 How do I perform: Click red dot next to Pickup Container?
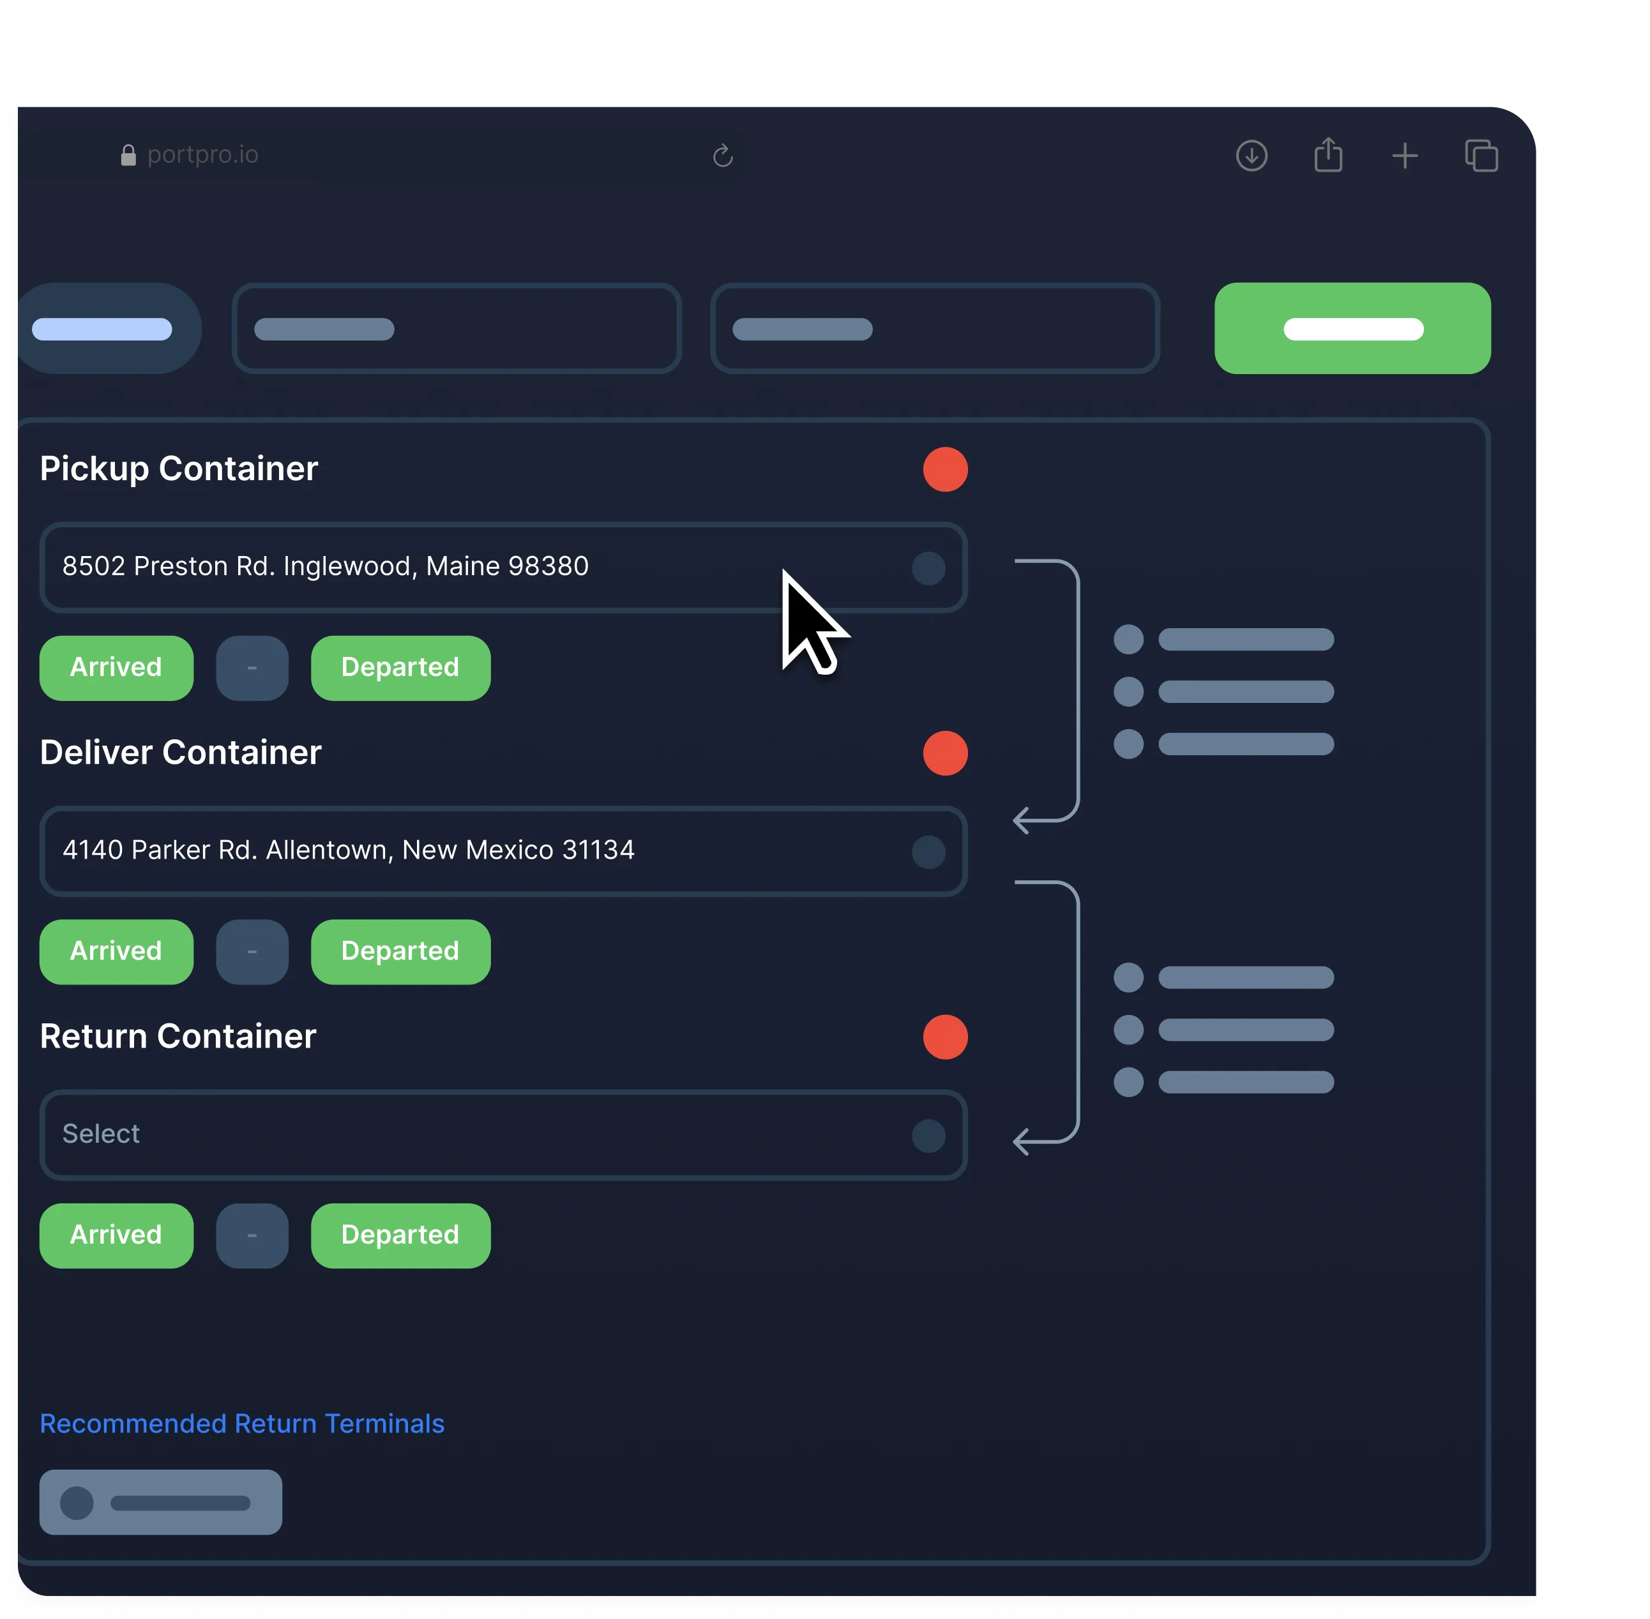(945, 469)
